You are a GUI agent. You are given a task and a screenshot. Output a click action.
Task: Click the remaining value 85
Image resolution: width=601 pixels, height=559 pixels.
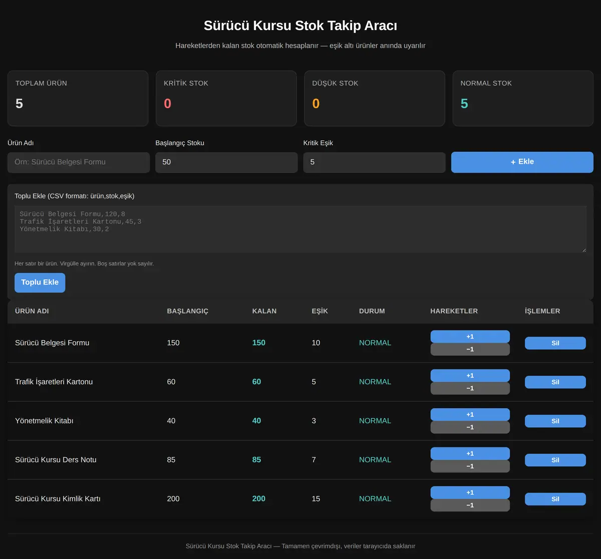256,460
